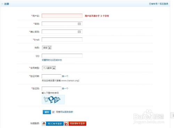Open the set QQ online status link
Viewport: 174px width, 128px height.
click(x=52, y=60)
